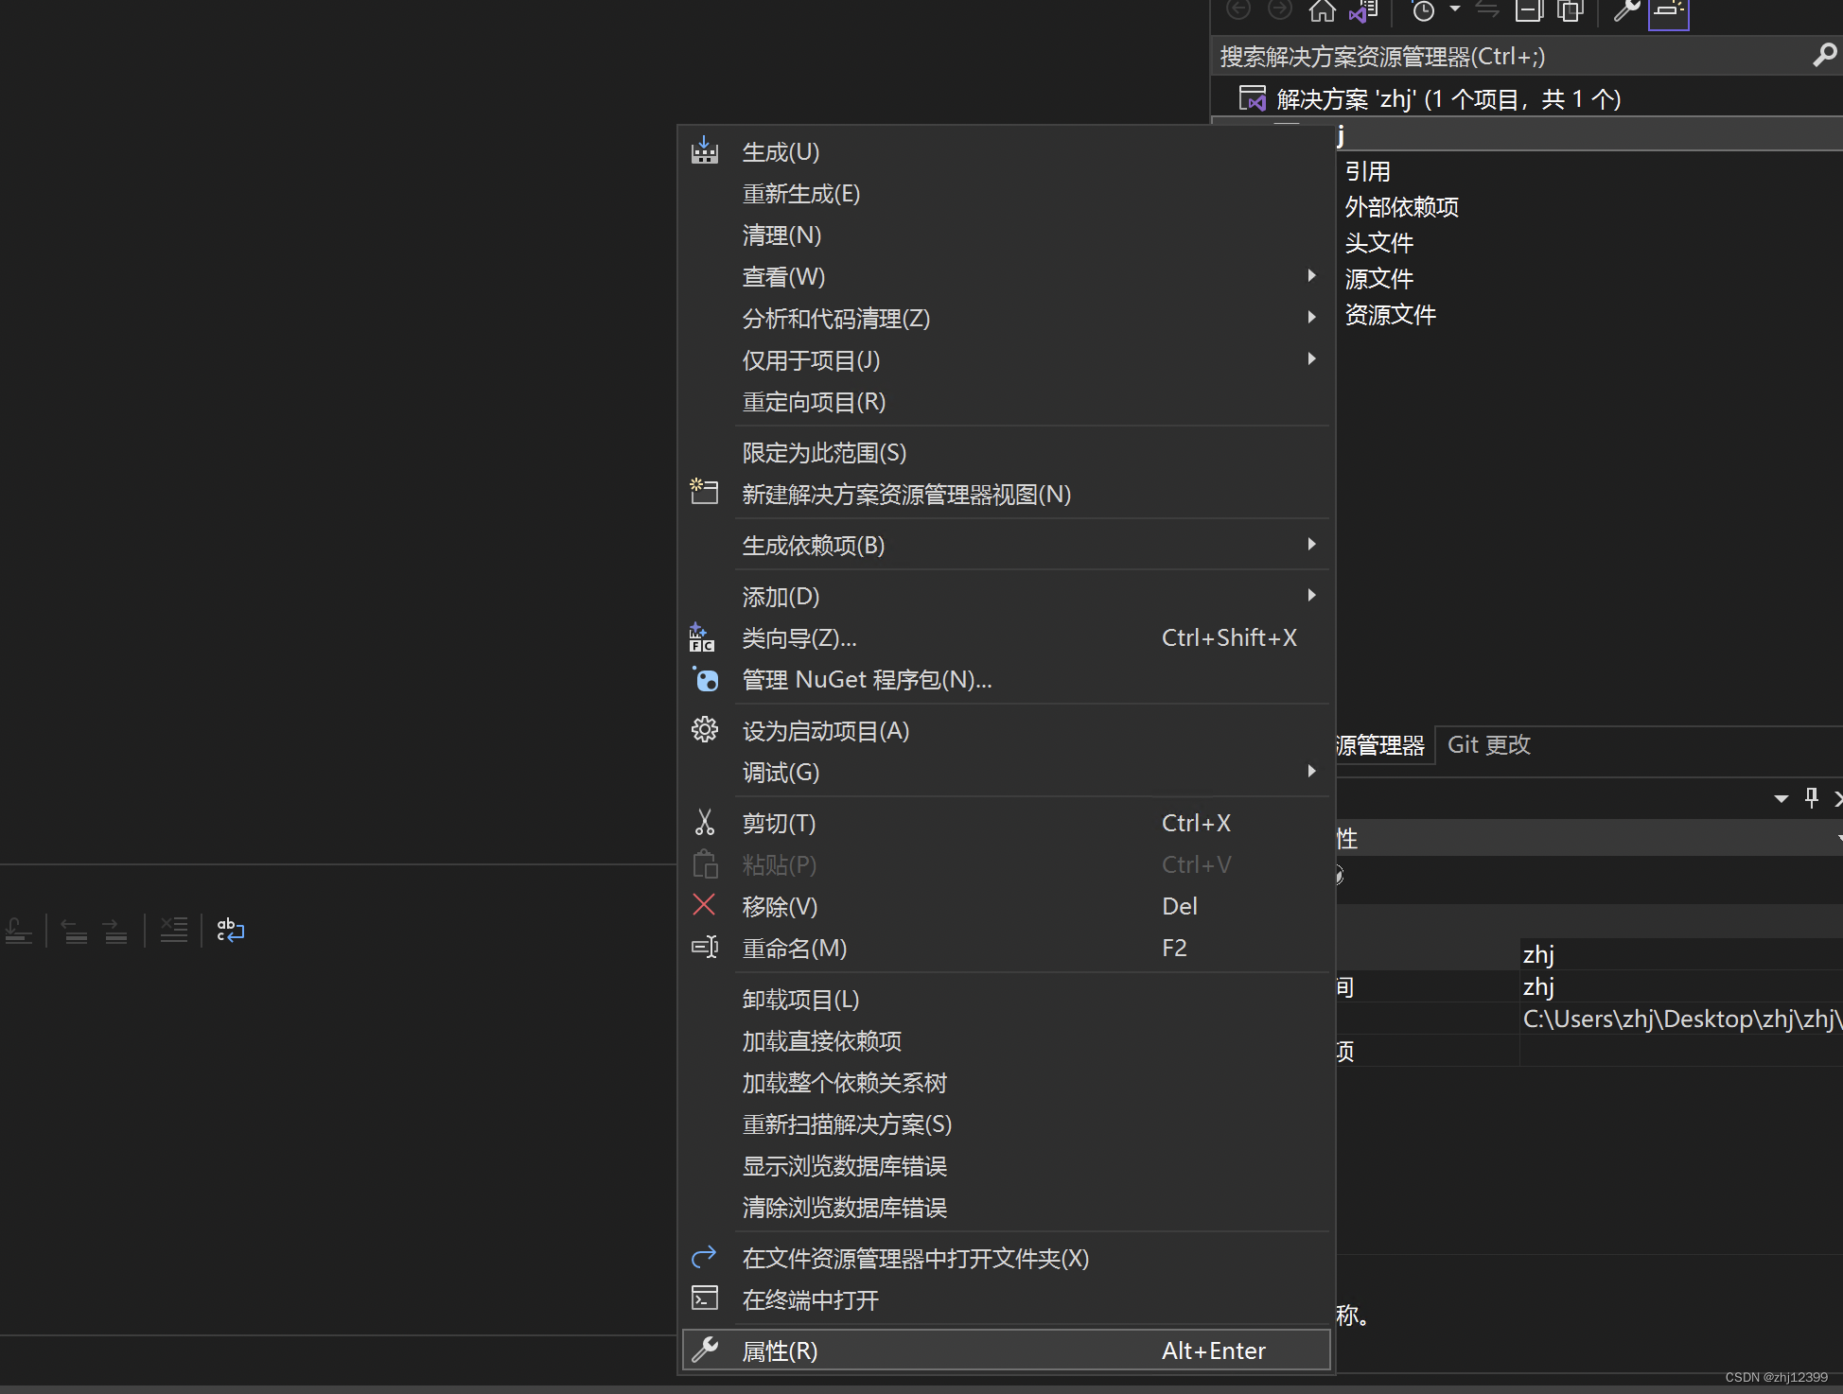Click the wrench icon for 属性(R)
Viewport: 1843px width, 1394px height.
pos(705,1350)
